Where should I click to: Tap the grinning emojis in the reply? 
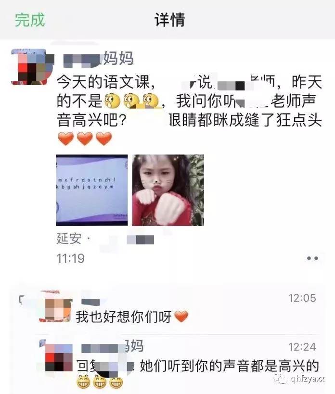100,381
